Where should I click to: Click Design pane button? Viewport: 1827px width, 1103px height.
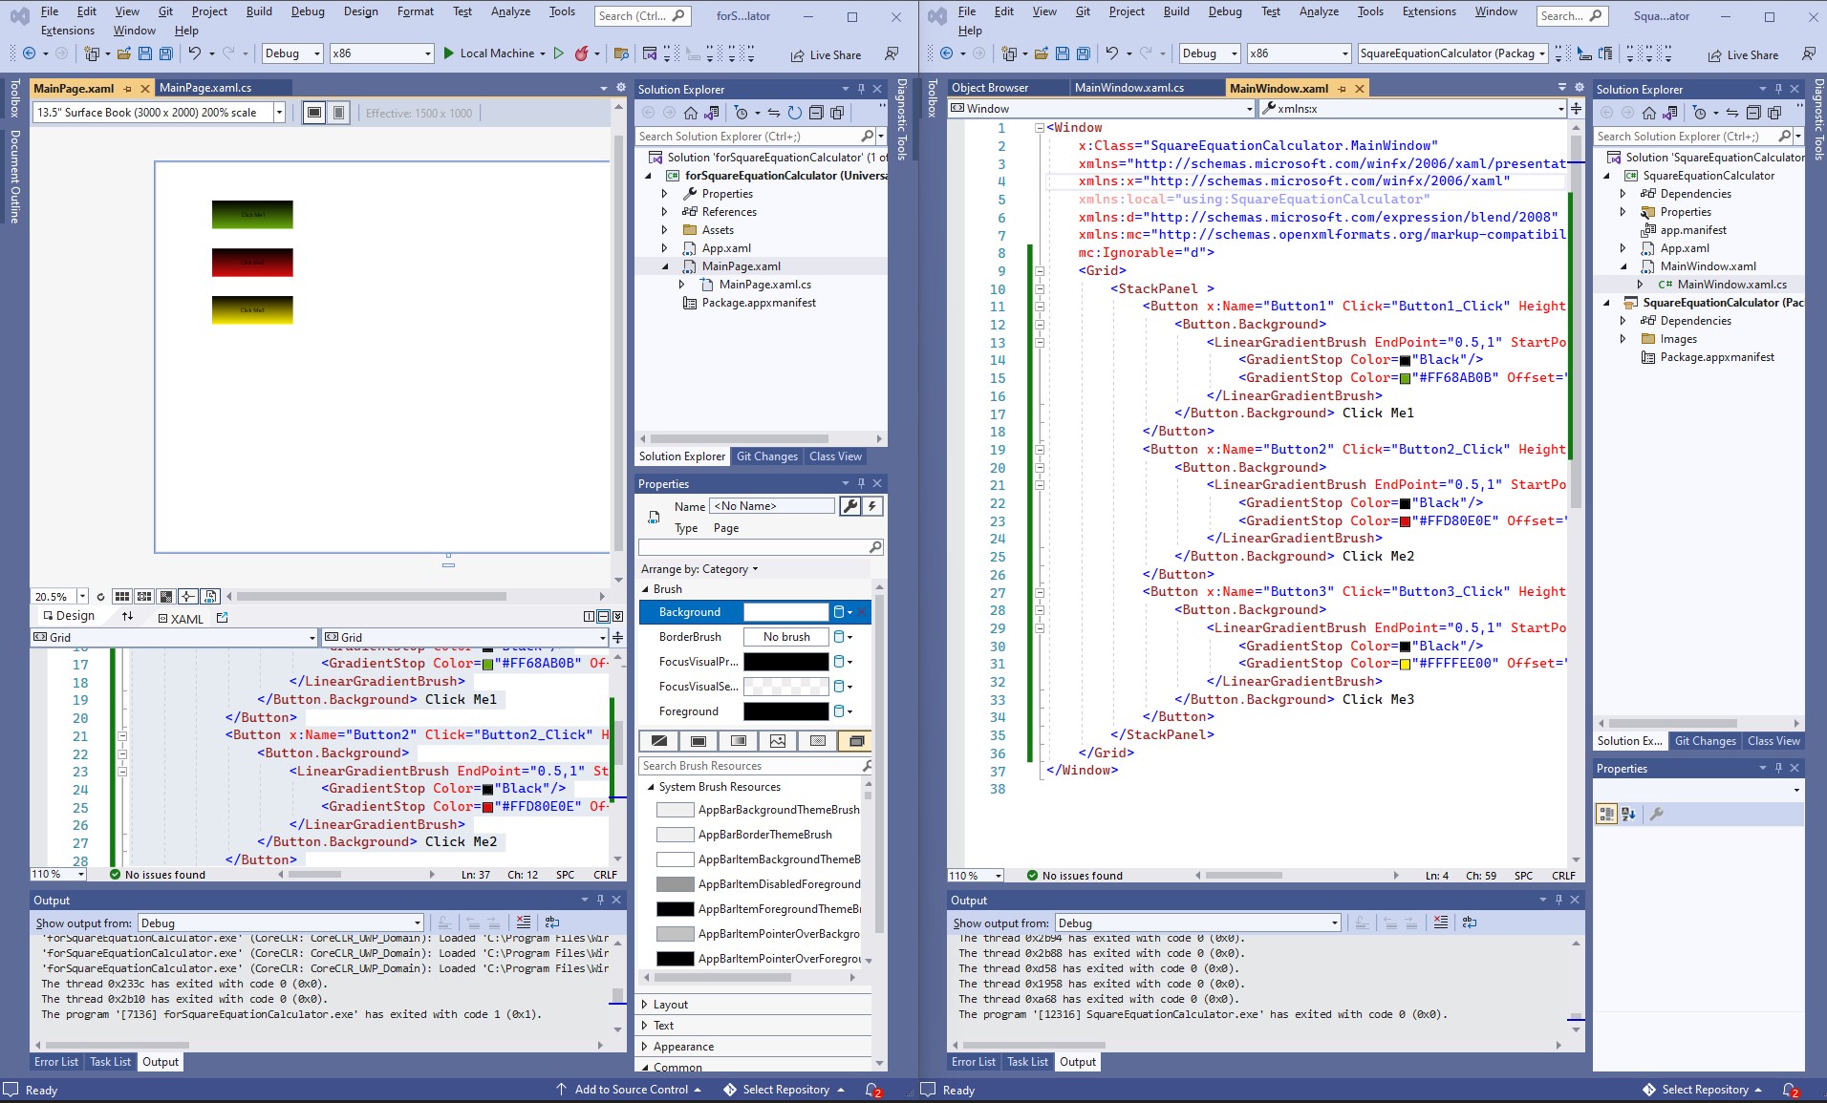[x=69, y=617]
